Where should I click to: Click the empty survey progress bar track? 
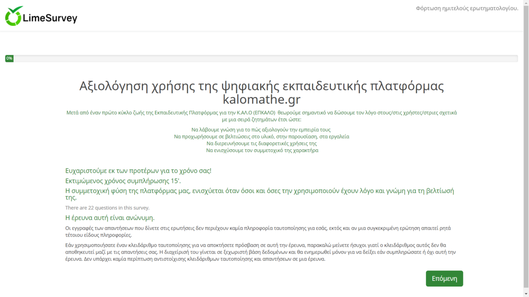pyautogui.click(x=264, y=59)
